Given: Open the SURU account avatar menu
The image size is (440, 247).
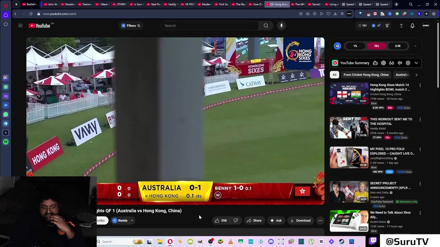Looking at the screenshot, I should click(426, 25).
